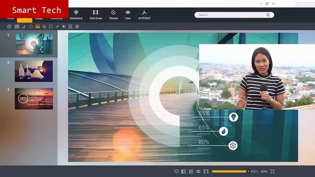The image size is (315, 177).
Task: Select the circle shape toolbar icon
Action: [31, 27]
